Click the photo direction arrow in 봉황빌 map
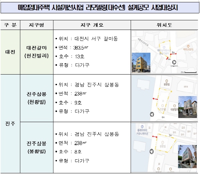The image size is (200, 175). tap(151, 151)
